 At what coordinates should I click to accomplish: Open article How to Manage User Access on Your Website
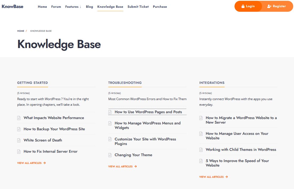[237, 136]
